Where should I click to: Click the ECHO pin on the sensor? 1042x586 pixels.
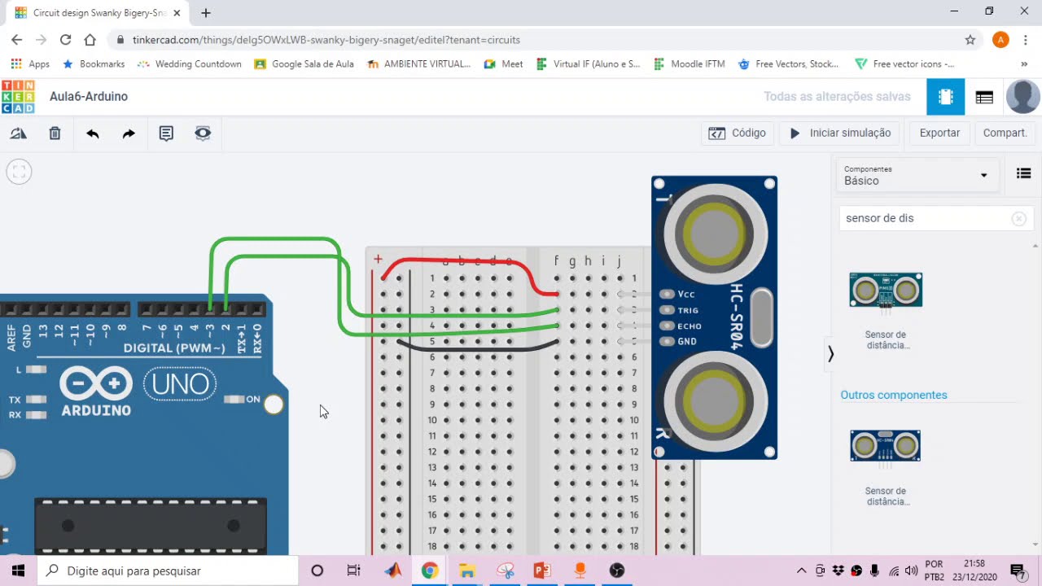pos(668,326)
